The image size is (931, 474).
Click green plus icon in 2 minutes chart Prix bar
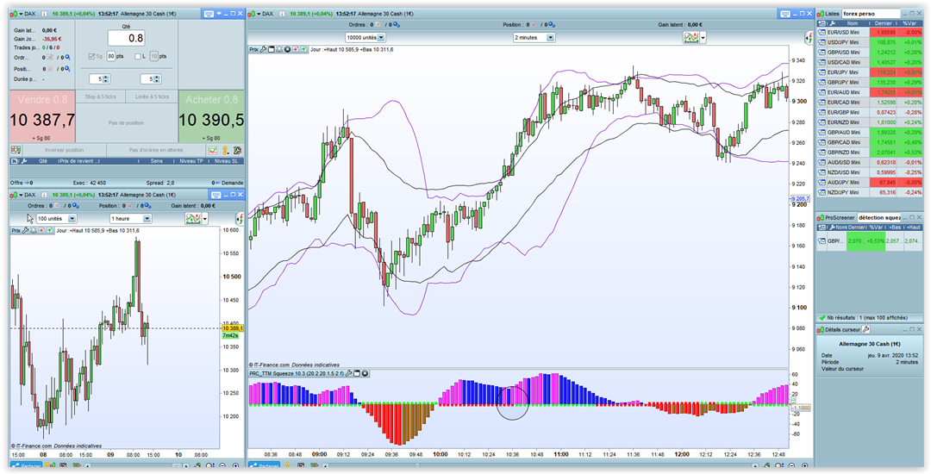303,49
